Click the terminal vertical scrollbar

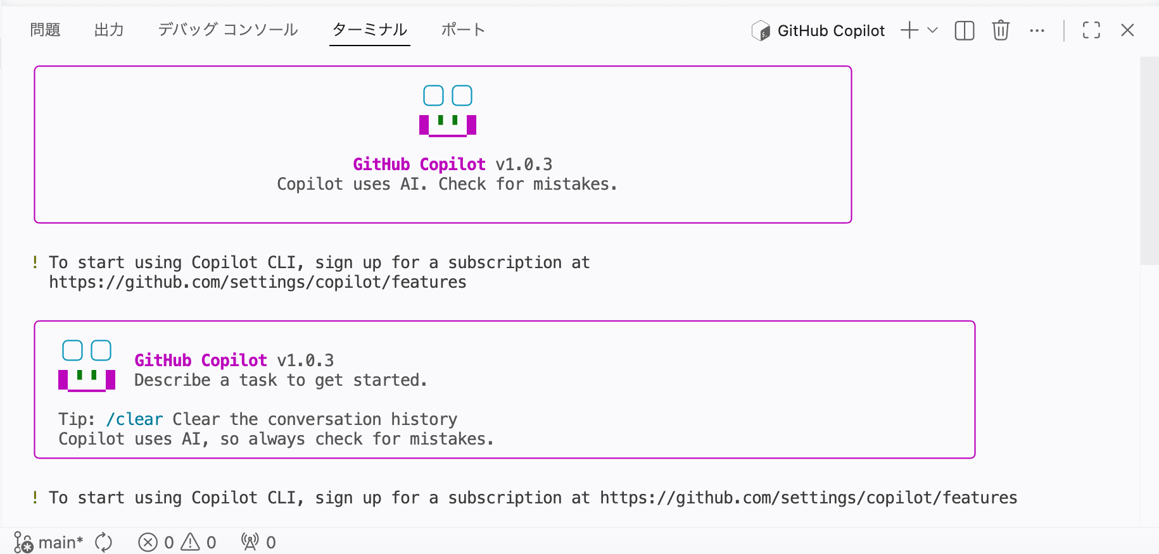pos(1149,161)
